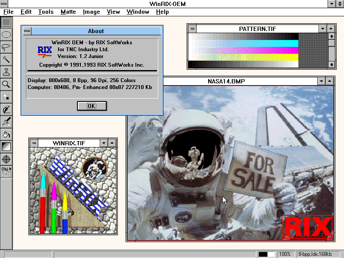344x258 pixels.
Task: Select the magnifying glass zoom tool
Action: 6,84
